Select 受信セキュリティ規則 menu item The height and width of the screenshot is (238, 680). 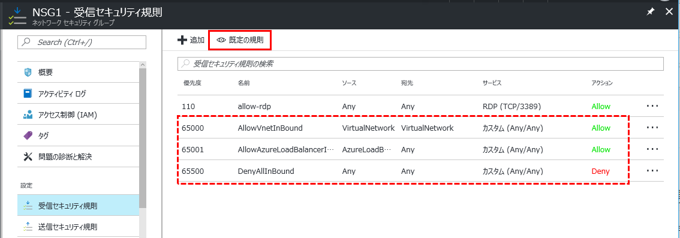[78, 206]
